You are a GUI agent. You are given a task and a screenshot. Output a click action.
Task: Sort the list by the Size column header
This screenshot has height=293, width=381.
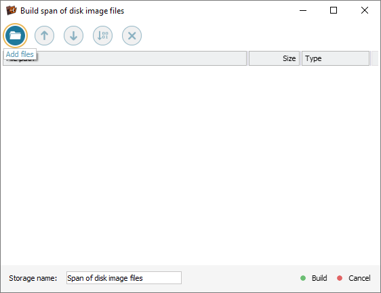click(274, 58)
